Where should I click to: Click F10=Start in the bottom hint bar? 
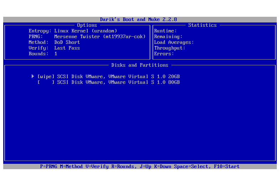coord(227,166)
